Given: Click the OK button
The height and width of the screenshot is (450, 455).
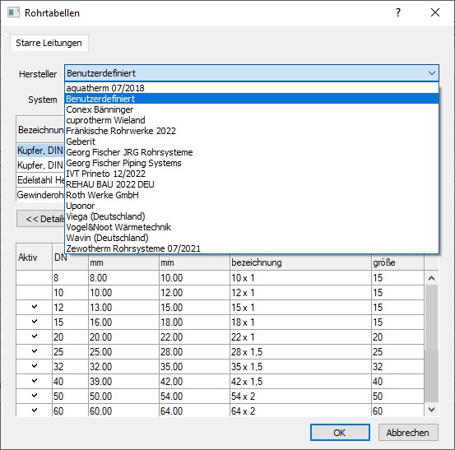Looking at the screenshot, I should [340, 432].
